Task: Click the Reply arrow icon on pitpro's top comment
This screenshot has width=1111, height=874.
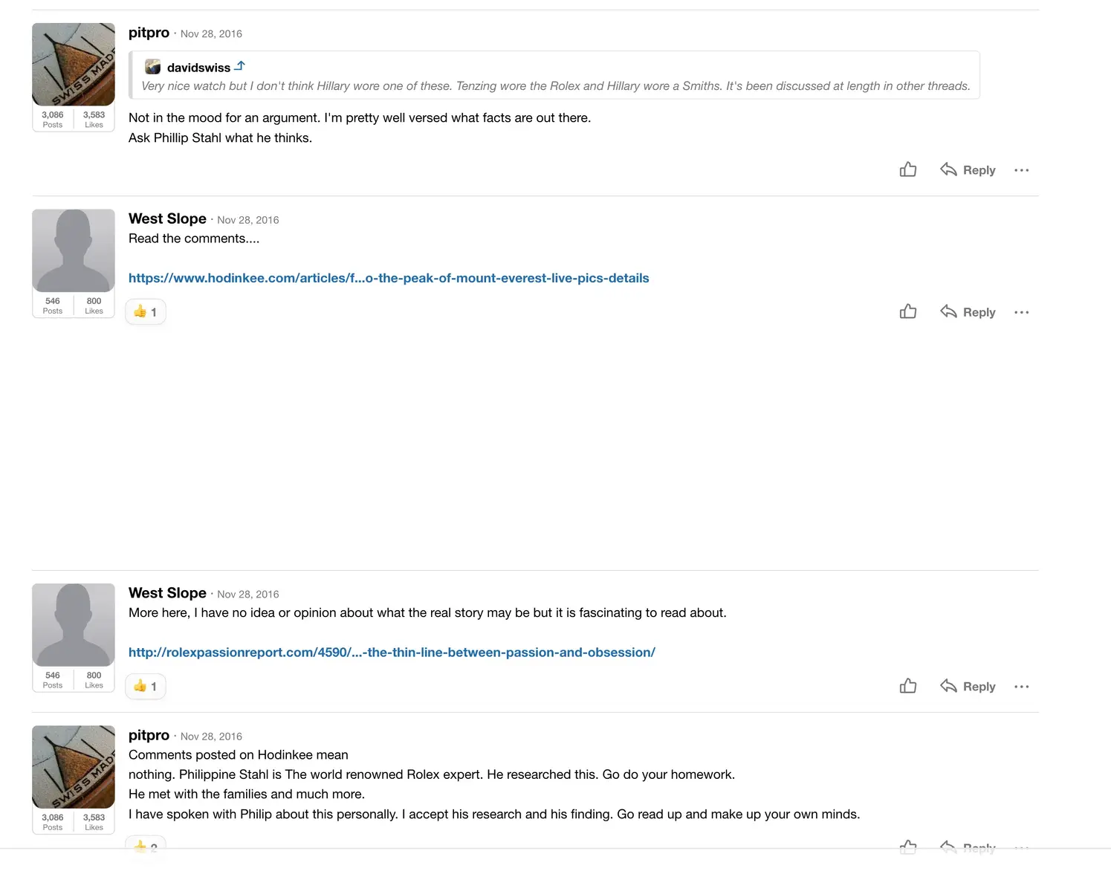Action: pos(948,169)
